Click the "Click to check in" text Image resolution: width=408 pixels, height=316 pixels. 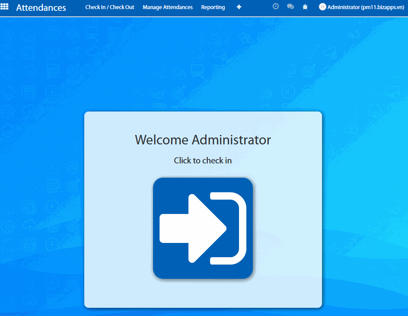(x=203, y=160)
